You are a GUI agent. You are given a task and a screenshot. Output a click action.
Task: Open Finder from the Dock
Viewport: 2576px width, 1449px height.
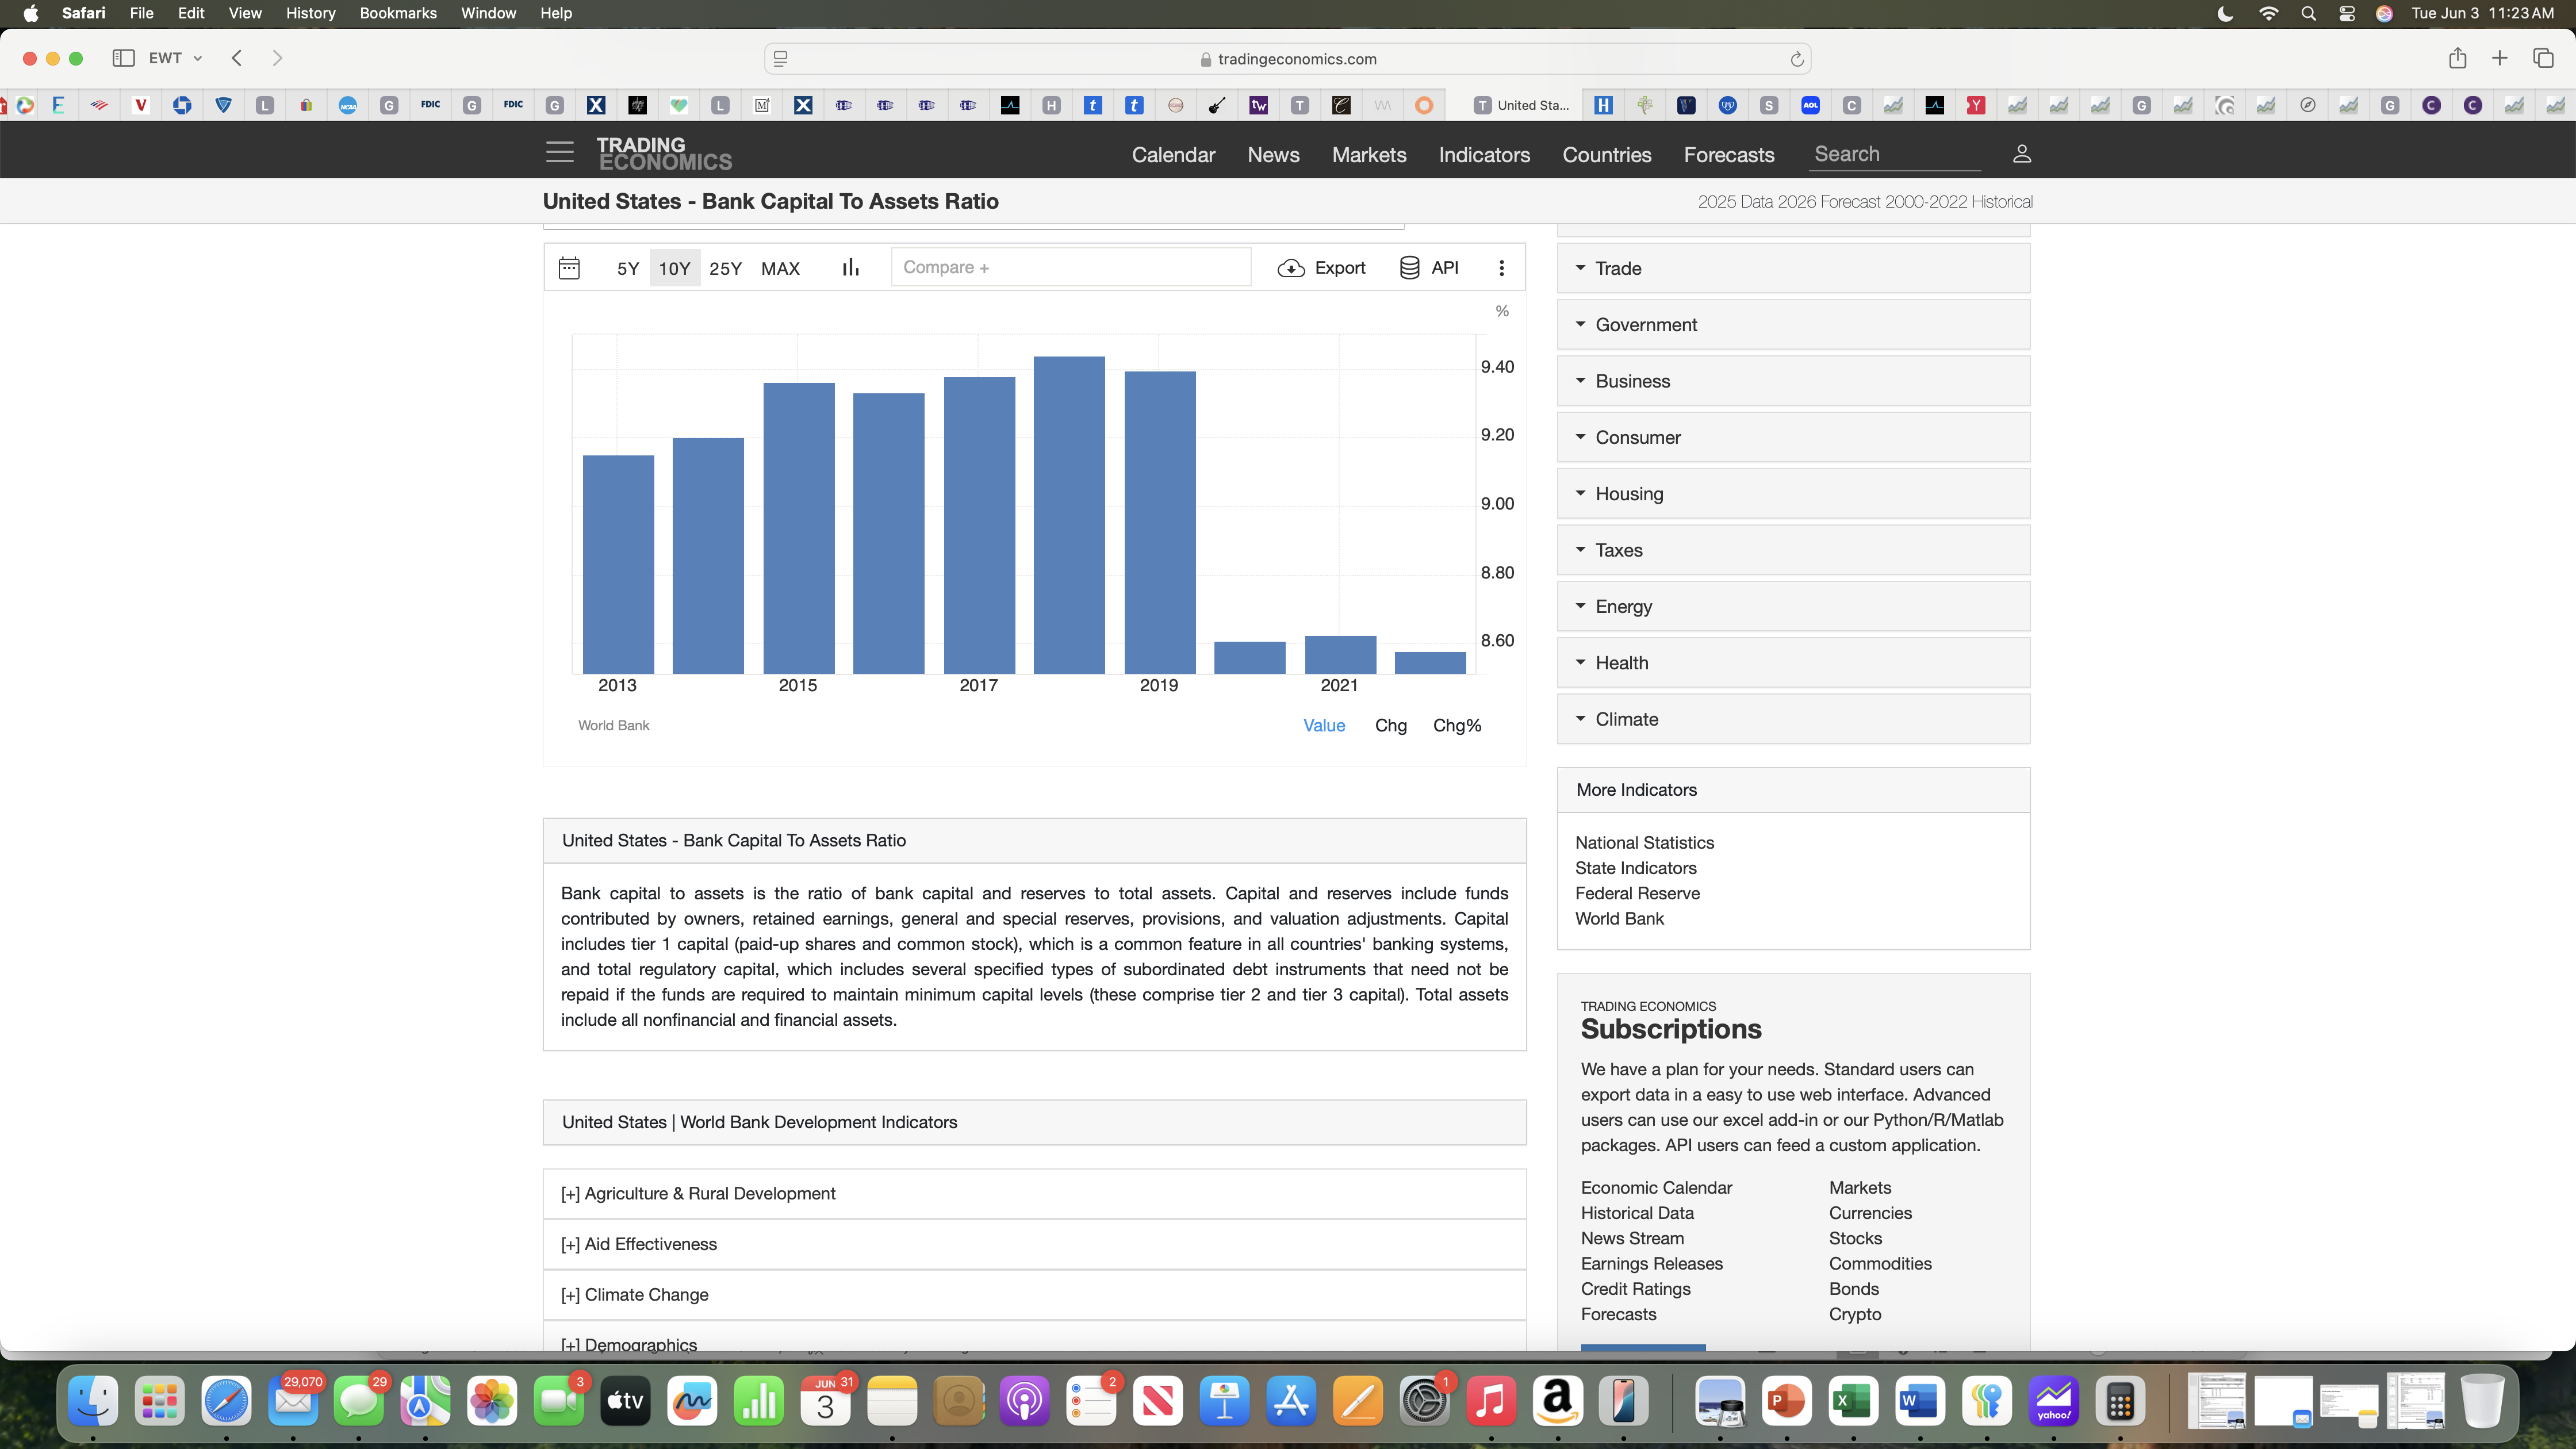pos(93,1401)
